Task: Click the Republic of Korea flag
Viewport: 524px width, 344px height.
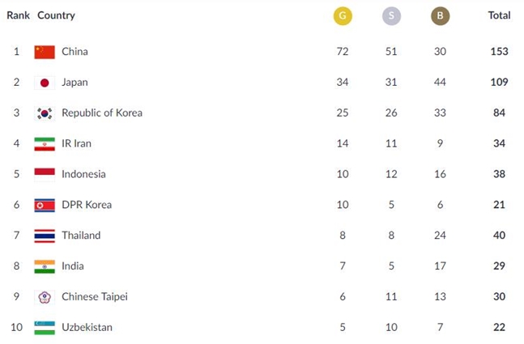Action: [44, 113]
